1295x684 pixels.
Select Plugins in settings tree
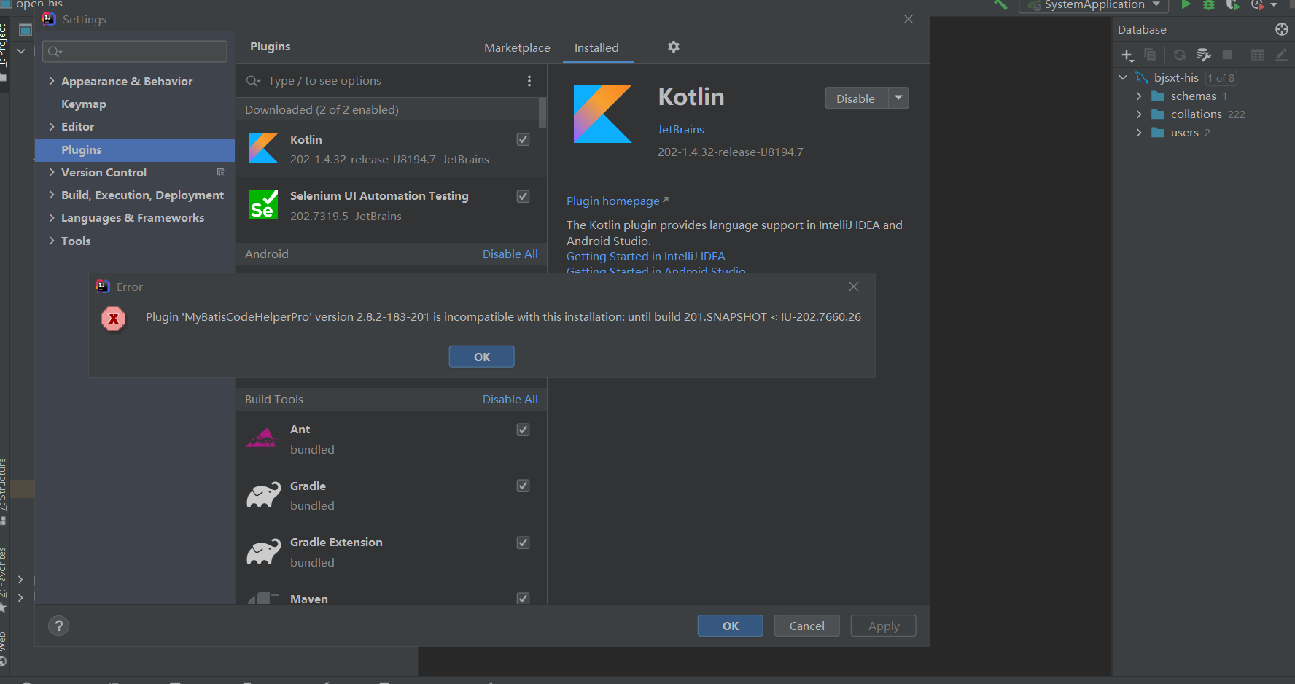[x=135, y=149]
